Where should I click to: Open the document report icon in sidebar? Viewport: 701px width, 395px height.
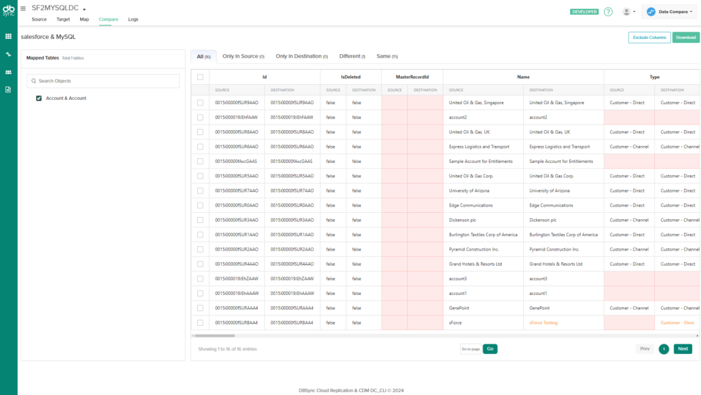[8, 90]
